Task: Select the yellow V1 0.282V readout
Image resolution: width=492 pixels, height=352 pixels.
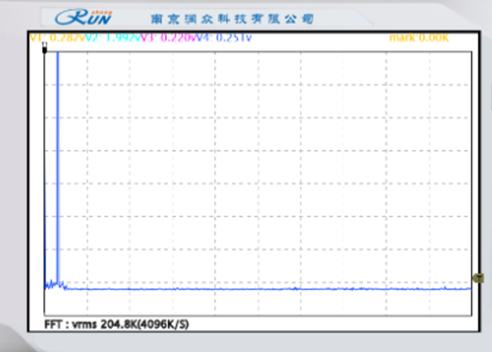Action: pyautogui.click(x=59, y=38)
